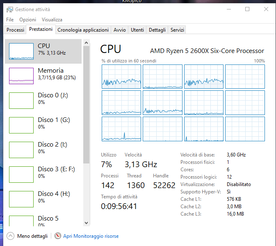Screen dimensions: 276x246
Task: Click Cache L2 3,0 MB value
Action: point(234,207)
